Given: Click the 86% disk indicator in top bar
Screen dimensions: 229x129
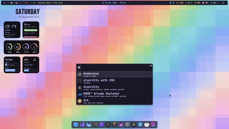Looking at the screenshot, I should [213, 3].
